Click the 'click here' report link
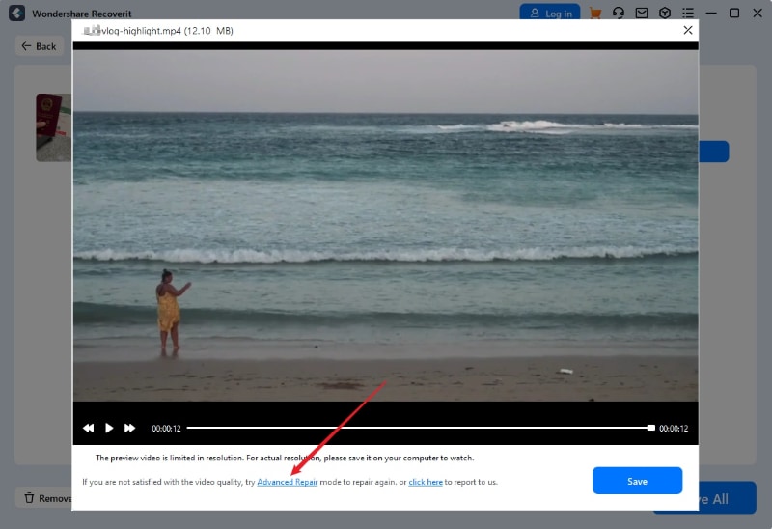This screenshot has width=772, height=529. [426, 482]
